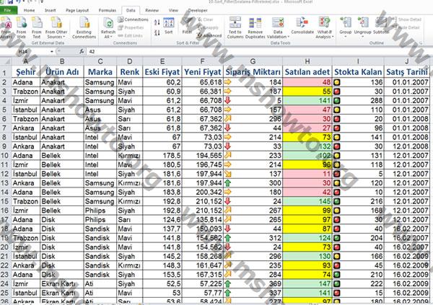Viewport: 433px width, 305px height.
Task: Switch to the Page Layout tab
Action: 77,10
